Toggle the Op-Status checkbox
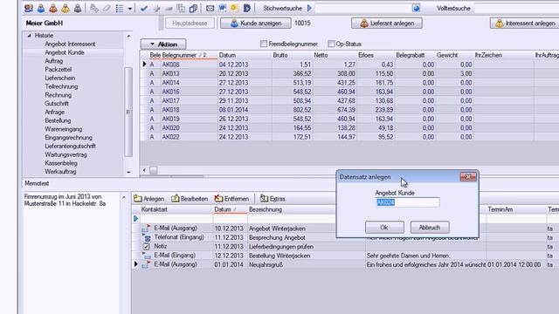This screenshot has height=314, width=559. [x=331, y=44]
